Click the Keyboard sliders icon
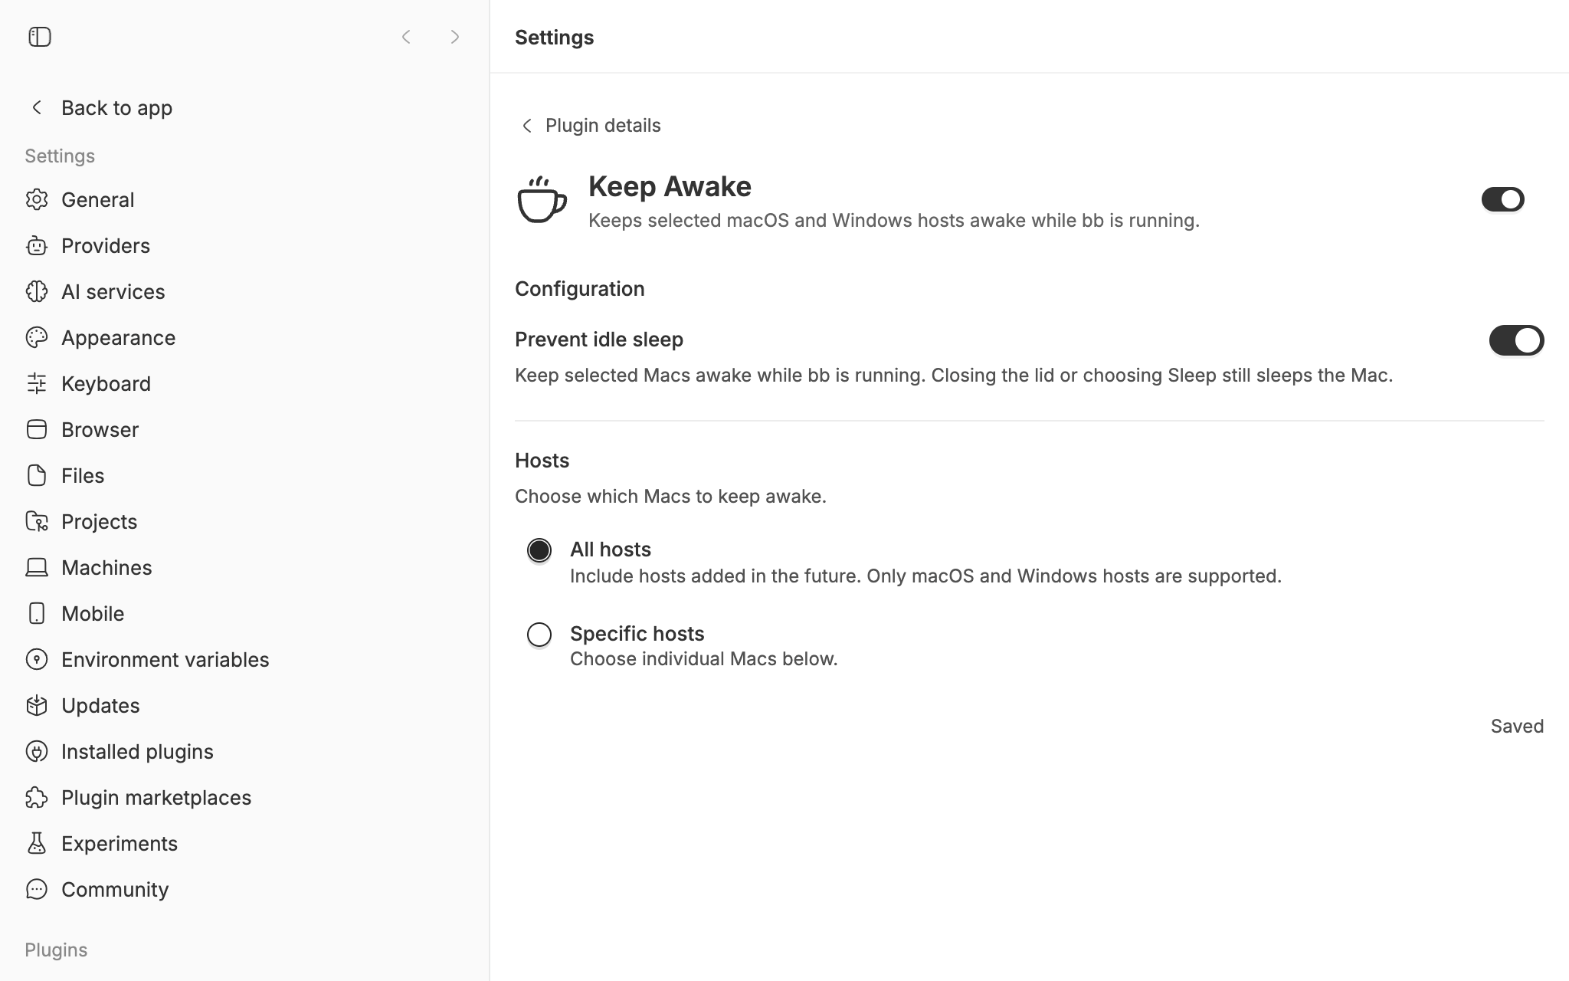The height and width of the screenshot is (981, 1569). (x=37, y=383)
